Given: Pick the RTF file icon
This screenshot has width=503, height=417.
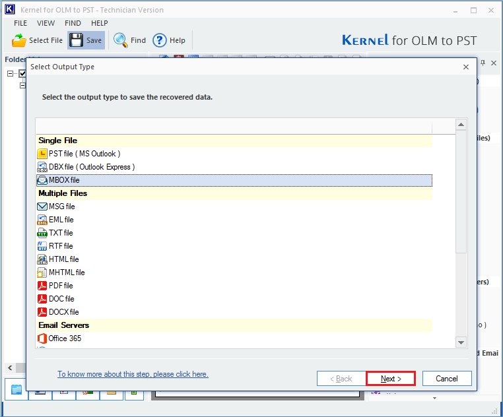Looking at the screenshot, I should [x=42, y=245].
